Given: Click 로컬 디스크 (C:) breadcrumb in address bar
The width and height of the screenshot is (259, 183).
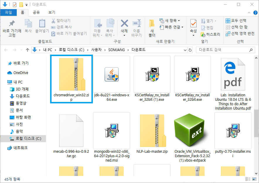Looking at the screenshot, I should pos(71,50).
